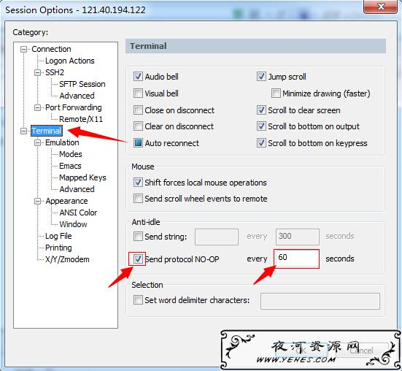Enable Send string anti-idle option
The width and height of the screenshot is (402, 371).
[138, 237]
